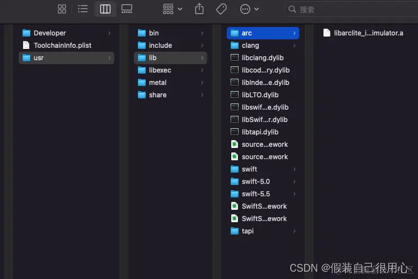Click the swift folder icon
418x279 pixels.
click(x=235, y=169)
